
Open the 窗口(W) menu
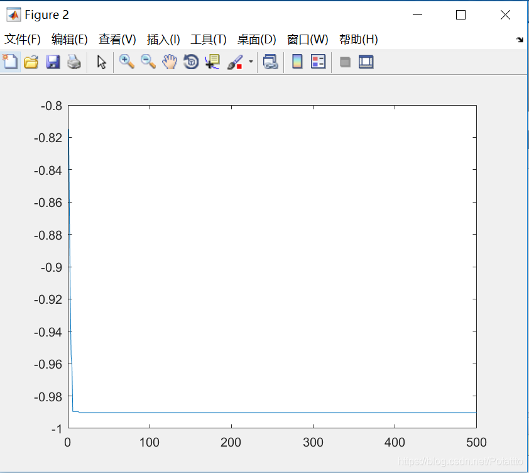(307, 40)
